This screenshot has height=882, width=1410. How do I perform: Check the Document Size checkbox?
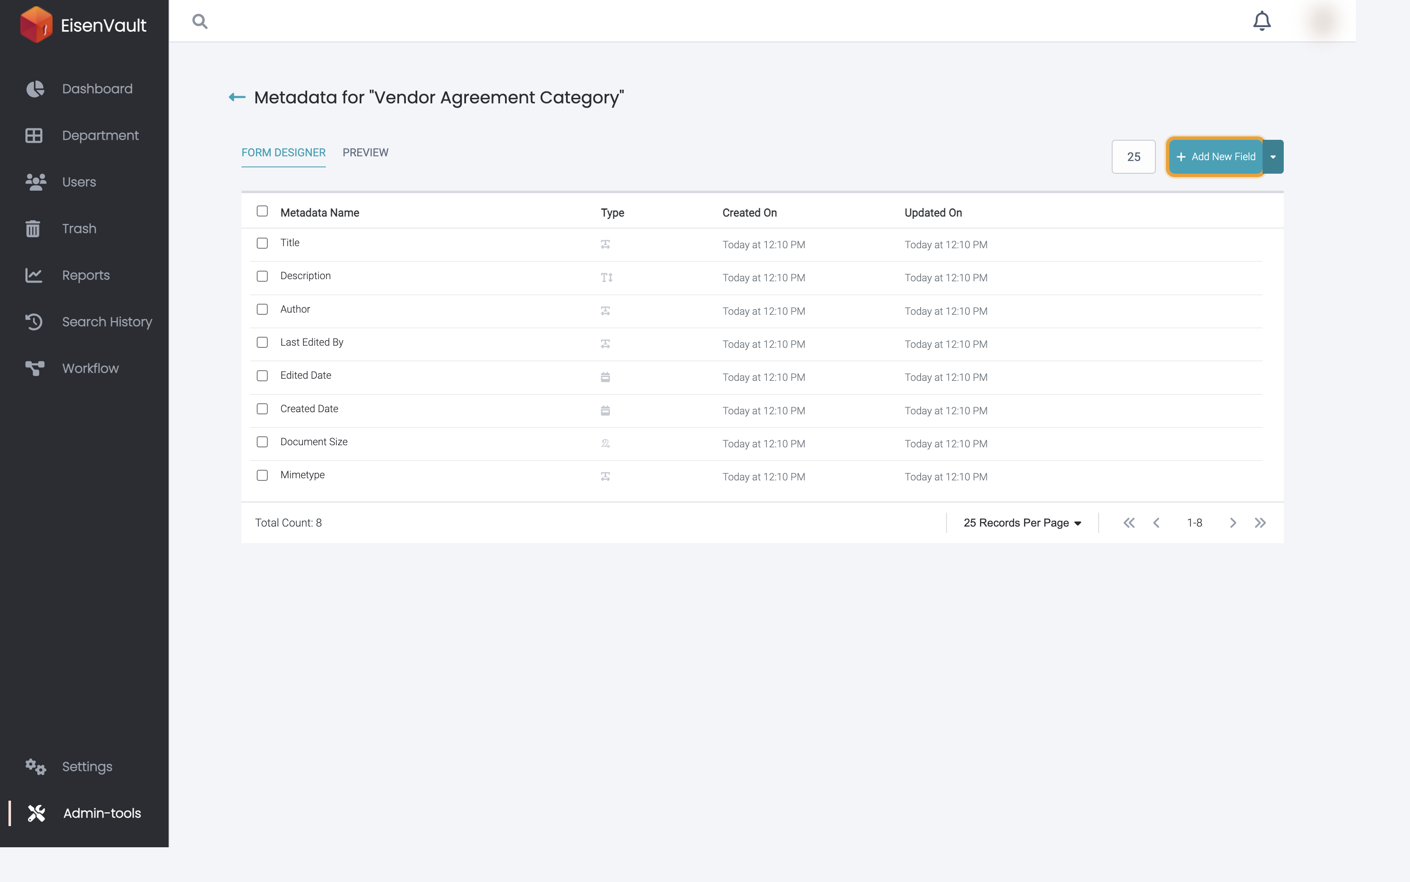(x=262, y=442)
